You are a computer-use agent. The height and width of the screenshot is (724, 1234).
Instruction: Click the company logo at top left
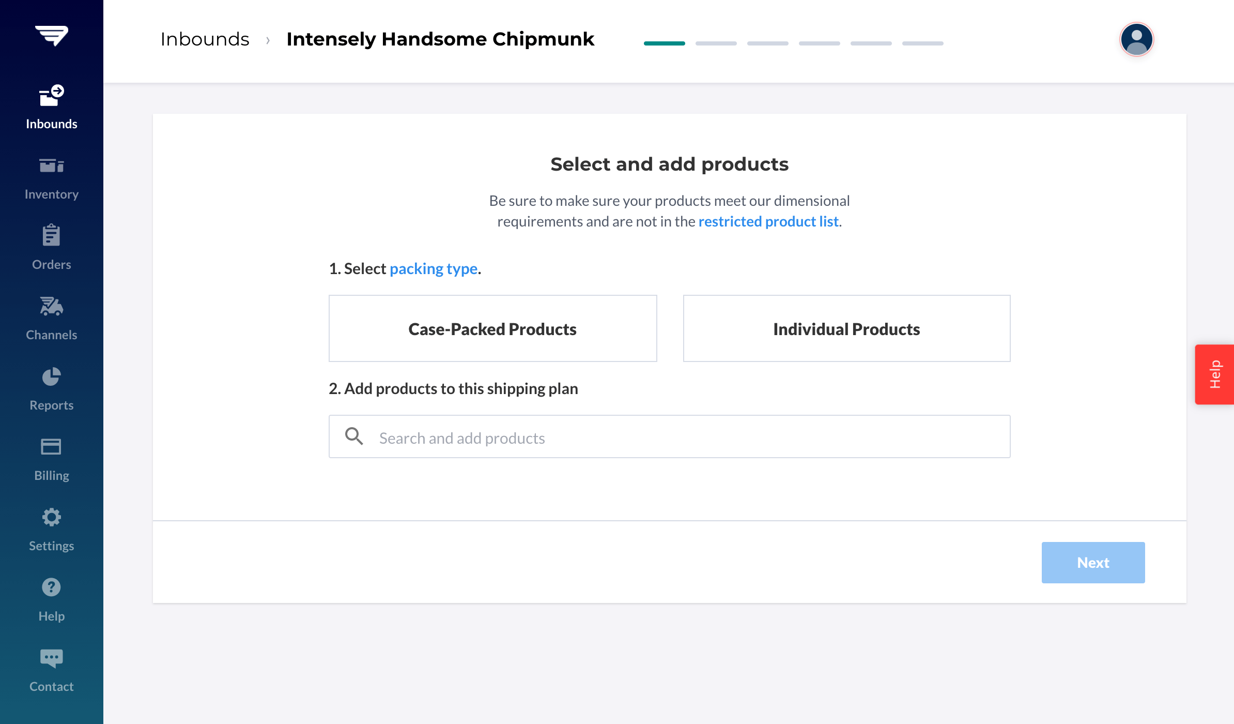51,35
